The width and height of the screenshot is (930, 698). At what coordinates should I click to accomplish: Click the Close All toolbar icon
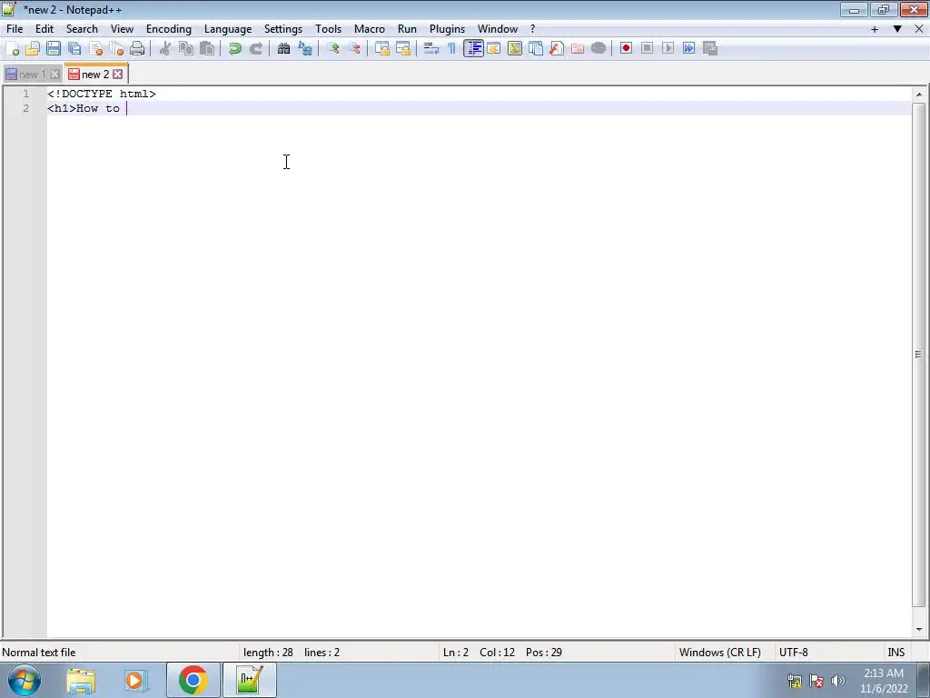pos(116,49)
